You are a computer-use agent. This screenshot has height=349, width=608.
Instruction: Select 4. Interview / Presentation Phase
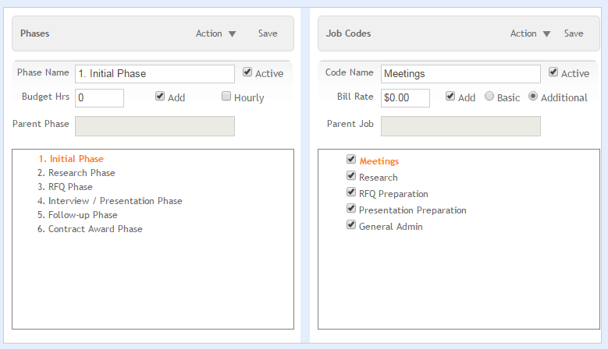click(x=110, y=201)
